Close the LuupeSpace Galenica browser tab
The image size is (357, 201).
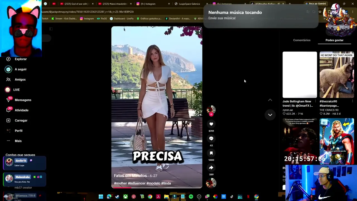coord(207,4)
